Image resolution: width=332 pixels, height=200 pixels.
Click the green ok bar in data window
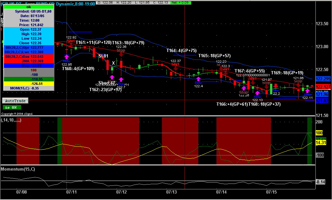pos(29,7)
